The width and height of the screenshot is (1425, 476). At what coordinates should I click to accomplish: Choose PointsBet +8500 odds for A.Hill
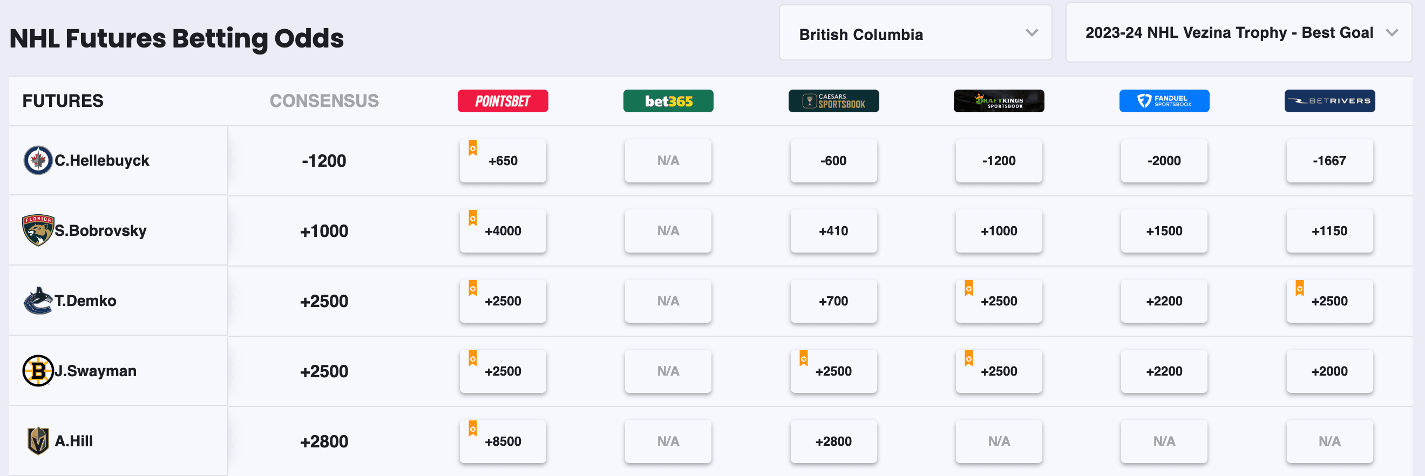[503, 441]
